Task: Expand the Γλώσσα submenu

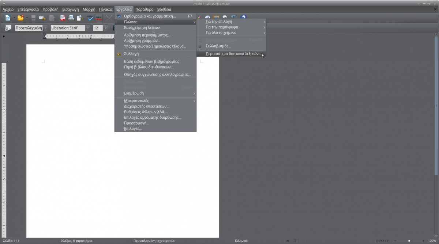Action: click(155, 22)
